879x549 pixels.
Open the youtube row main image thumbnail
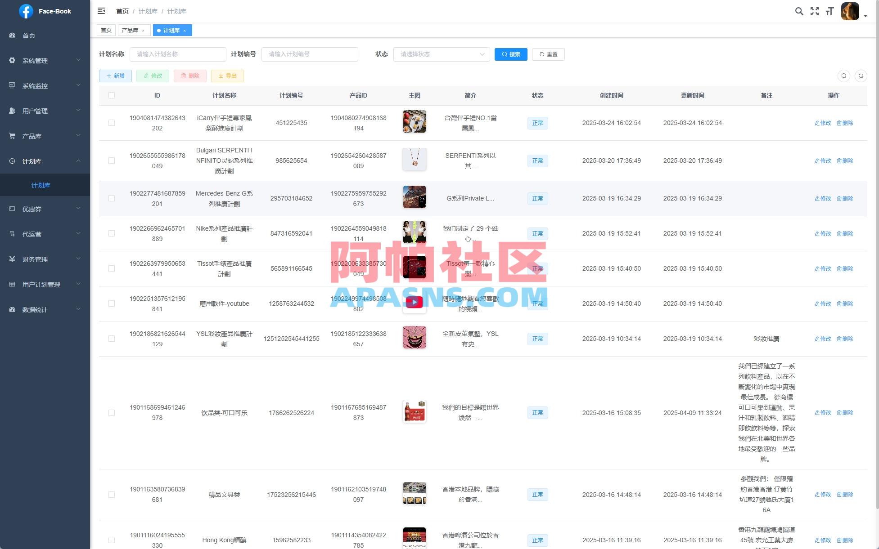(x=415, y=302)
